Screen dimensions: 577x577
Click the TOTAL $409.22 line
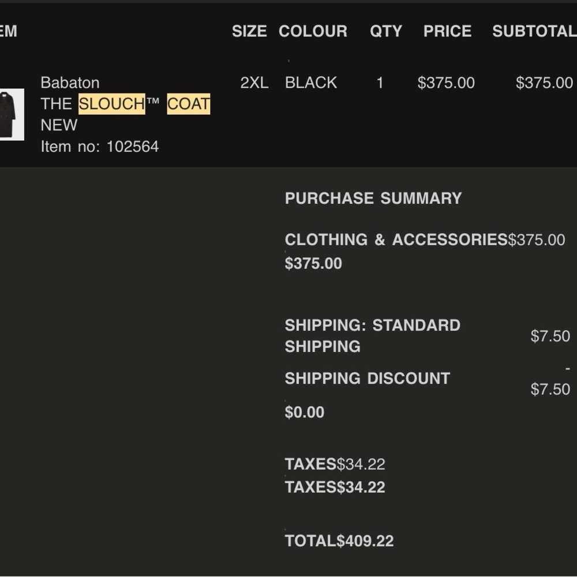click(339, 541)
